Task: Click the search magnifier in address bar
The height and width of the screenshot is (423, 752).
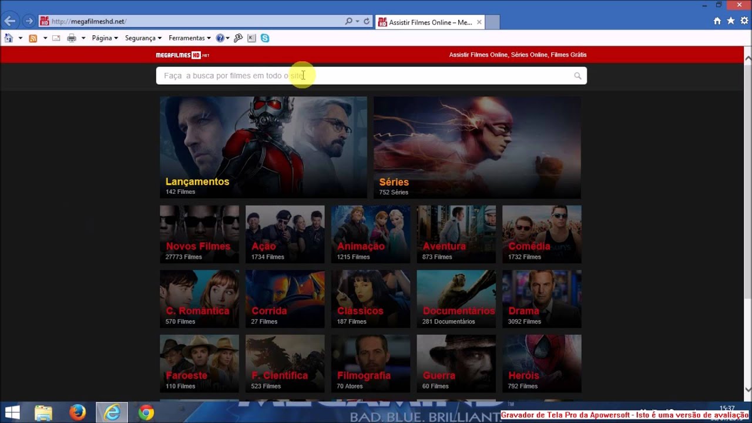Action: click(x=349, y=21)
